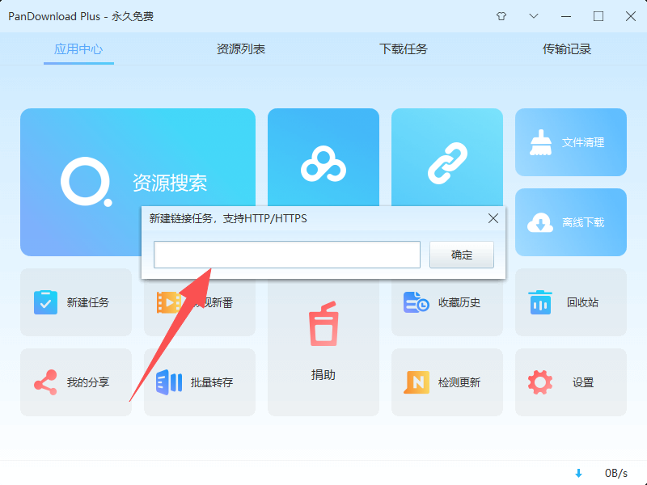Open 批量转存 tile
Viewport: 647px width, 485px height.
click(x=200, y=382)
